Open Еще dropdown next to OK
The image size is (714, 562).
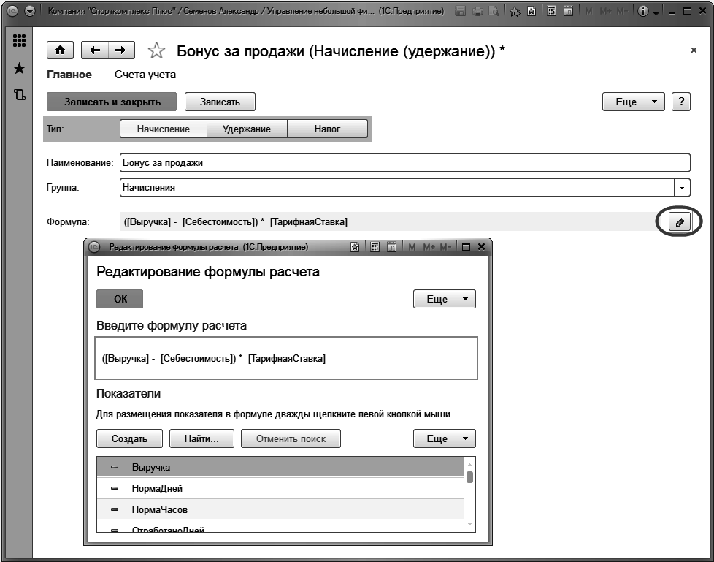click(x=445, y=299)
